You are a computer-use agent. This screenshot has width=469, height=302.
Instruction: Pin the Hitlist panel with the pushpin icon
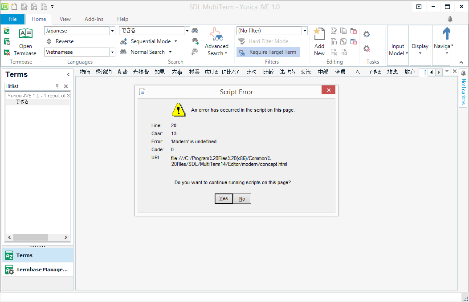pos(57,86)
